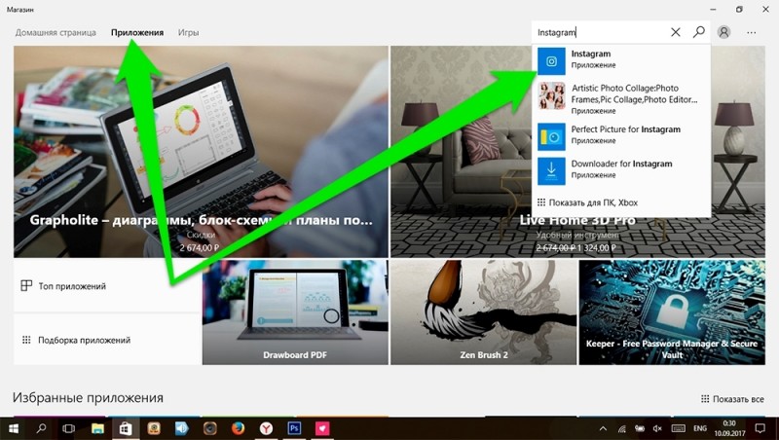Open File Explorer from taskbar

(97, 428)
